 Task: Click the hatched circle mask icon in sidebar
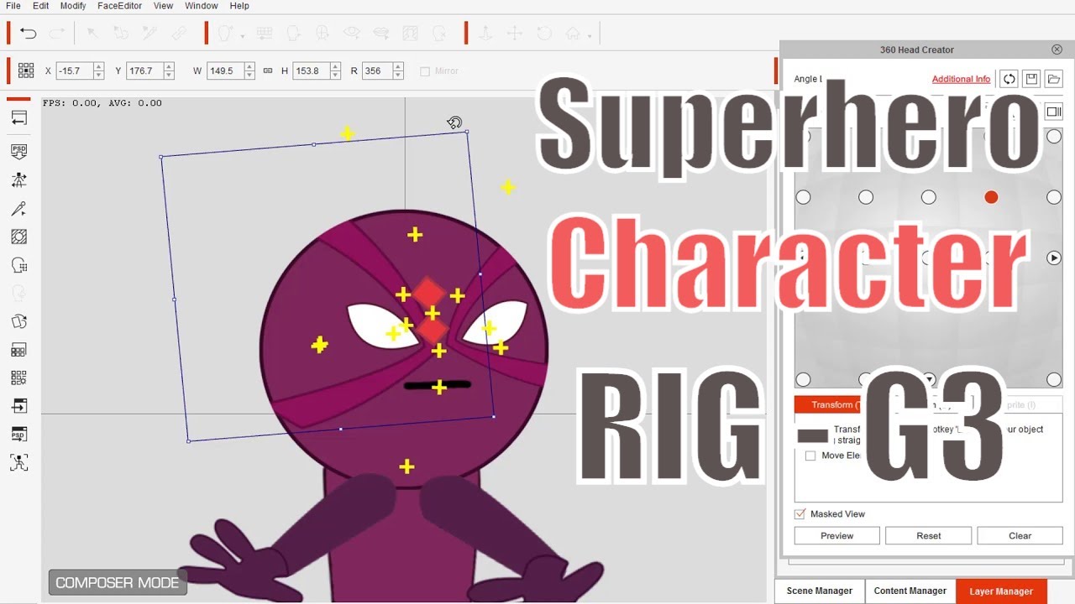(18, 237)
